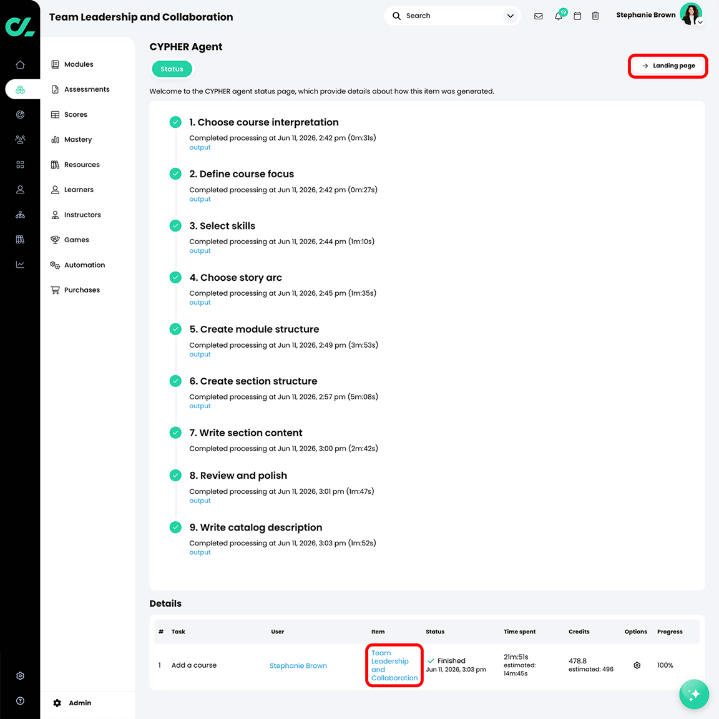The width and height of the screenshot is (719, 719).
Task: Click Stephanie Brown's profile avatar
Action: coord(691,14)
